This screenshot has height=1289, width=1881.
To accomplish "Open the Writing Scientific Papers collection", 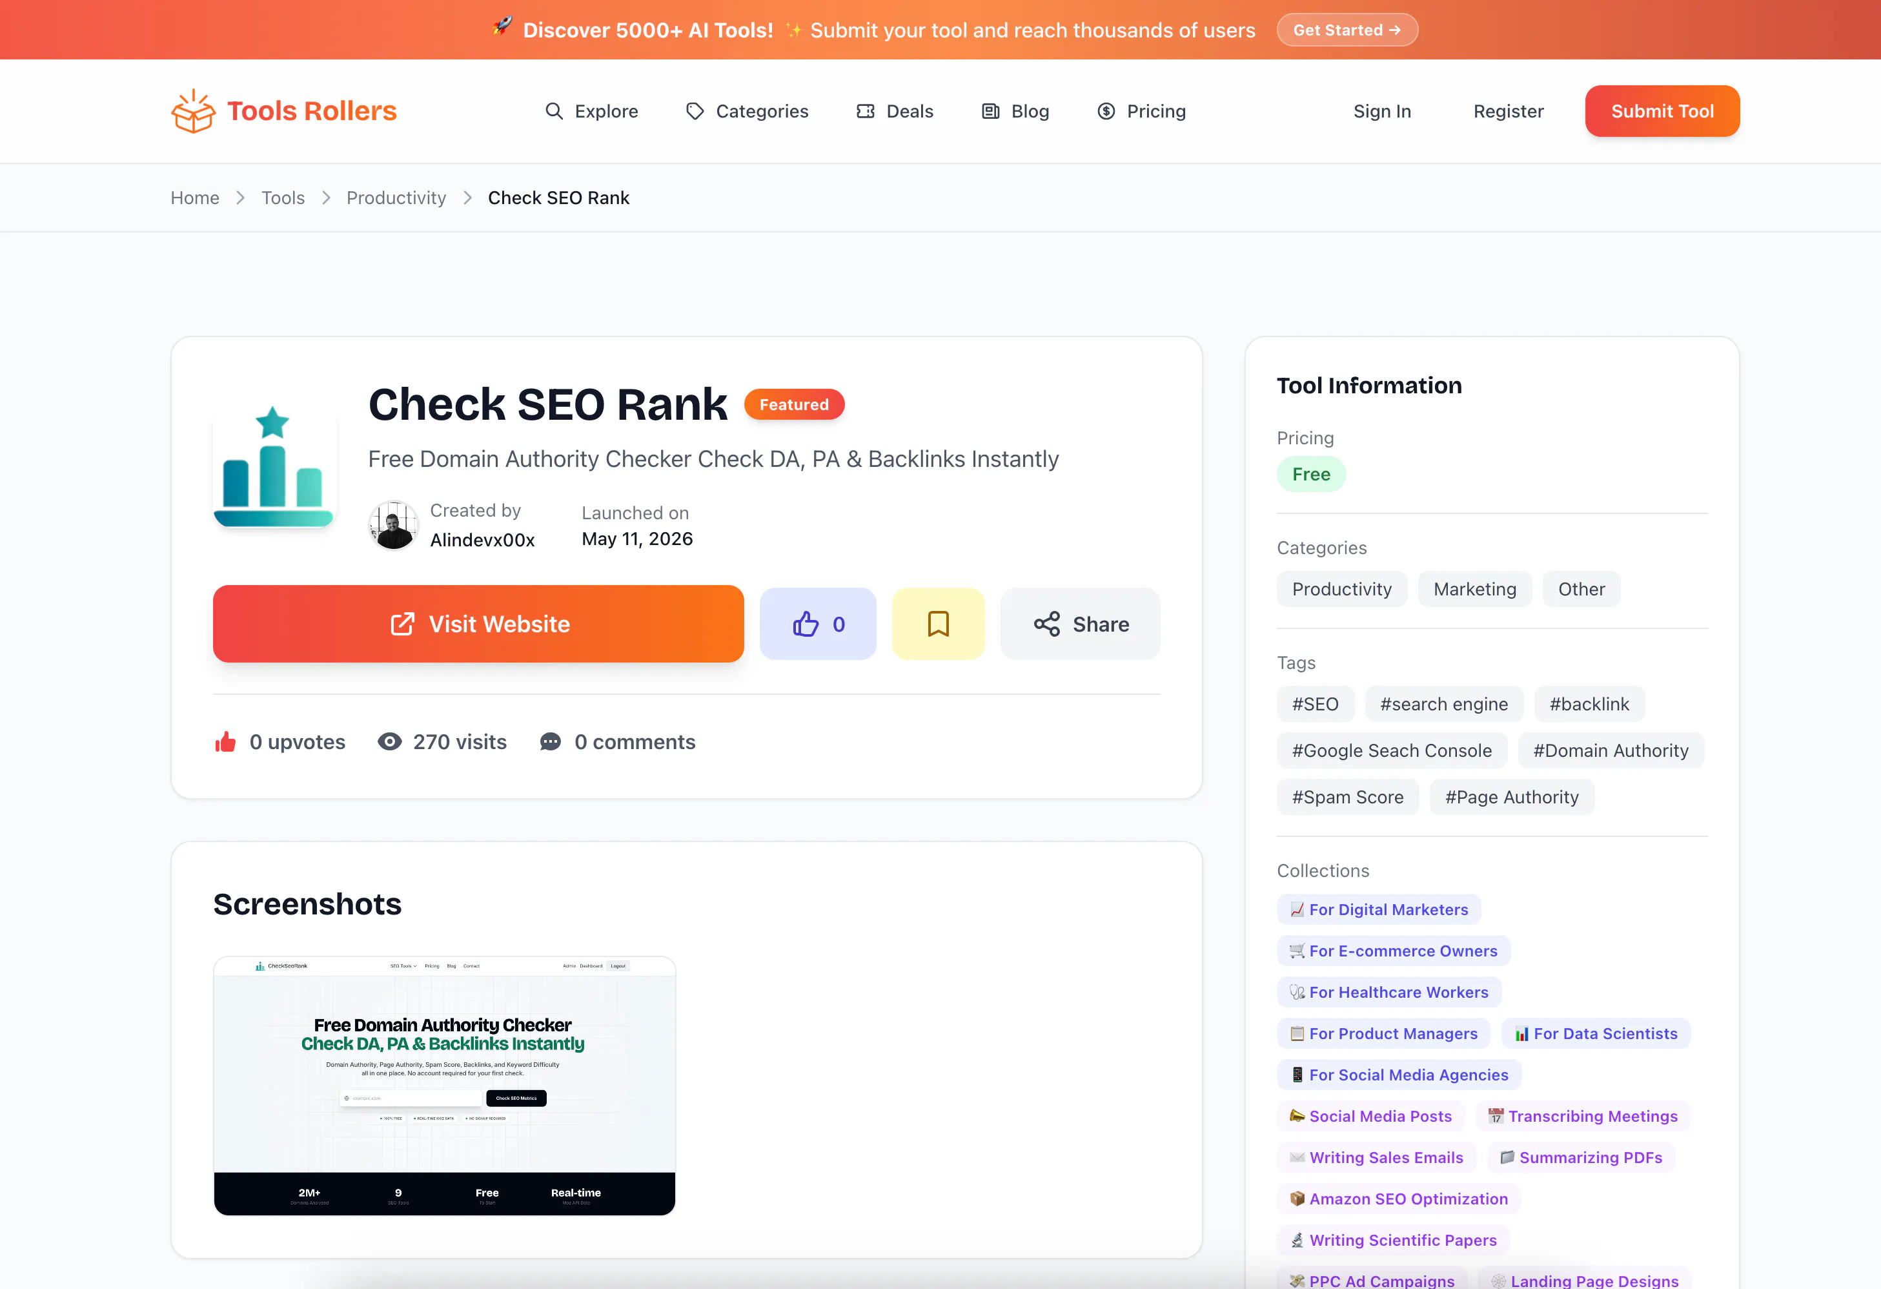I will click(1393, 1240).
